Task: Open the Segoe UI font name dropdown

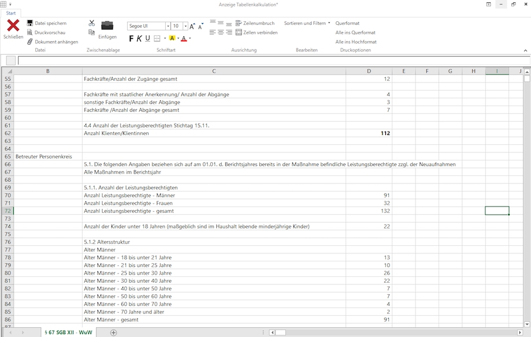Action: coord(168,26)
